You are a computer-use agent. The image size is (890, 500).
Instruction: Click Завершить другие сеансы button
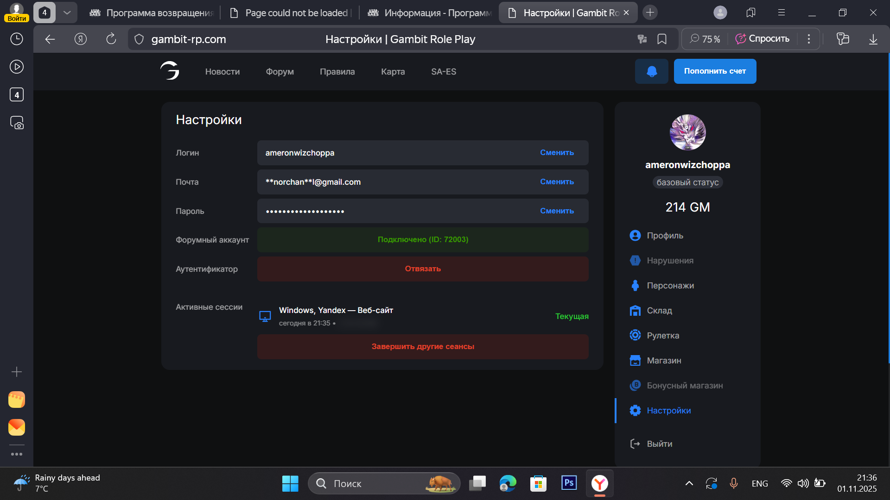pyautogui.click(x=422, y=347)
